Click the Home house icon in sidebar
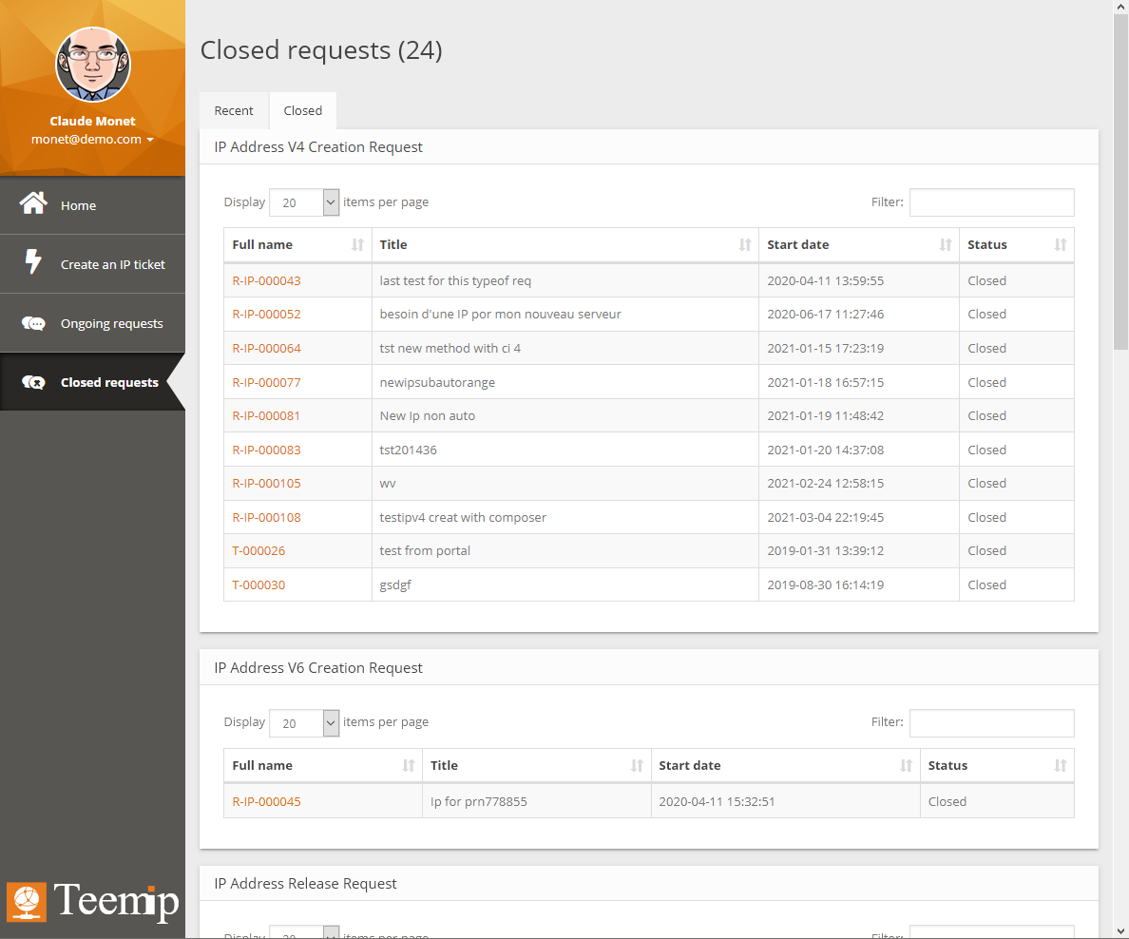 pos(33,204)
